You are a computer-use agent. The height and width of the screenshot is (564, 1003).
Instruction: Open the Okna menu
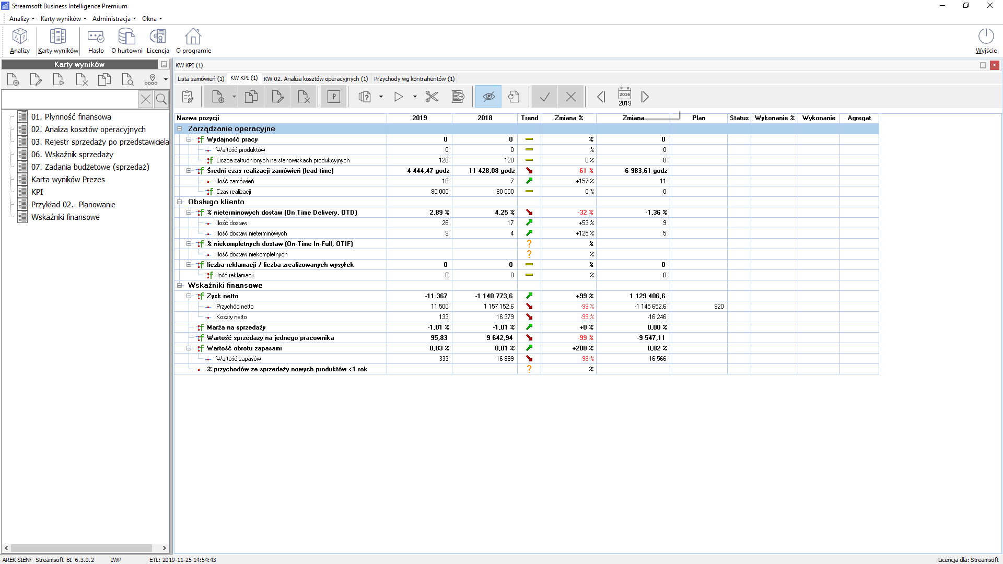click(152, 18)
